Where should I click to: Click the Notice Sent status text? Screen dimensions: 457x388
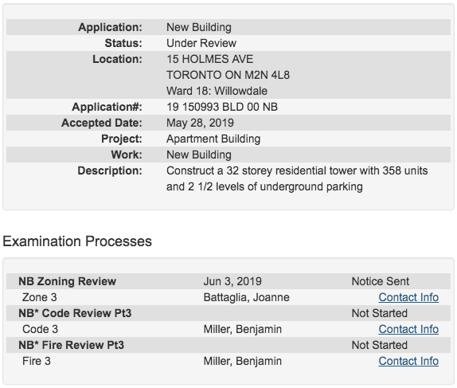tap(381, 281)
